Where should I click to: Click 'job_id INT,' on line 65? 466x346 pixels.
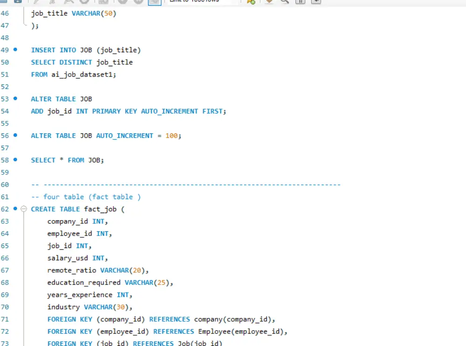[69, 246]
